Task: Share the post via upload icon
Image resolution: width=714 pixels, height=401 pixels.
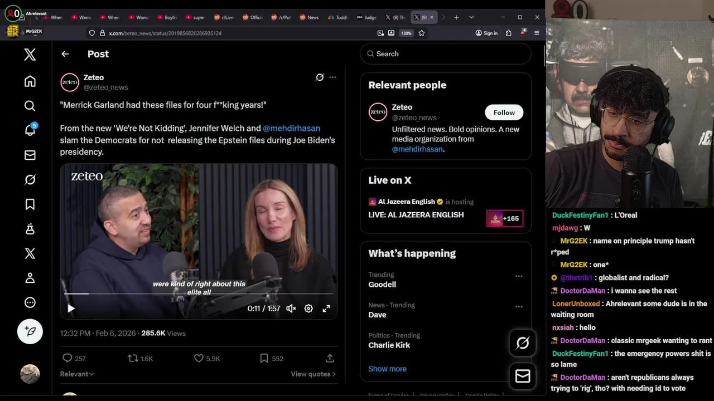Action: coord(330,358)
